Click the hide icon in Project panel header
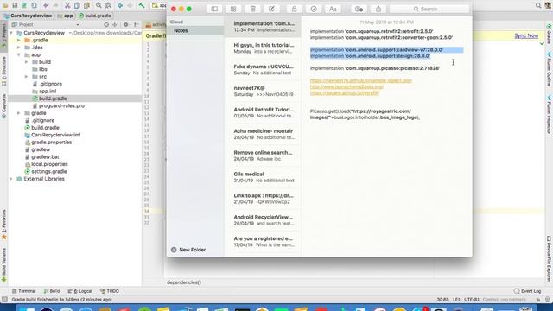Viewport: 553px width, 311px height. click(x=137, y=25)
